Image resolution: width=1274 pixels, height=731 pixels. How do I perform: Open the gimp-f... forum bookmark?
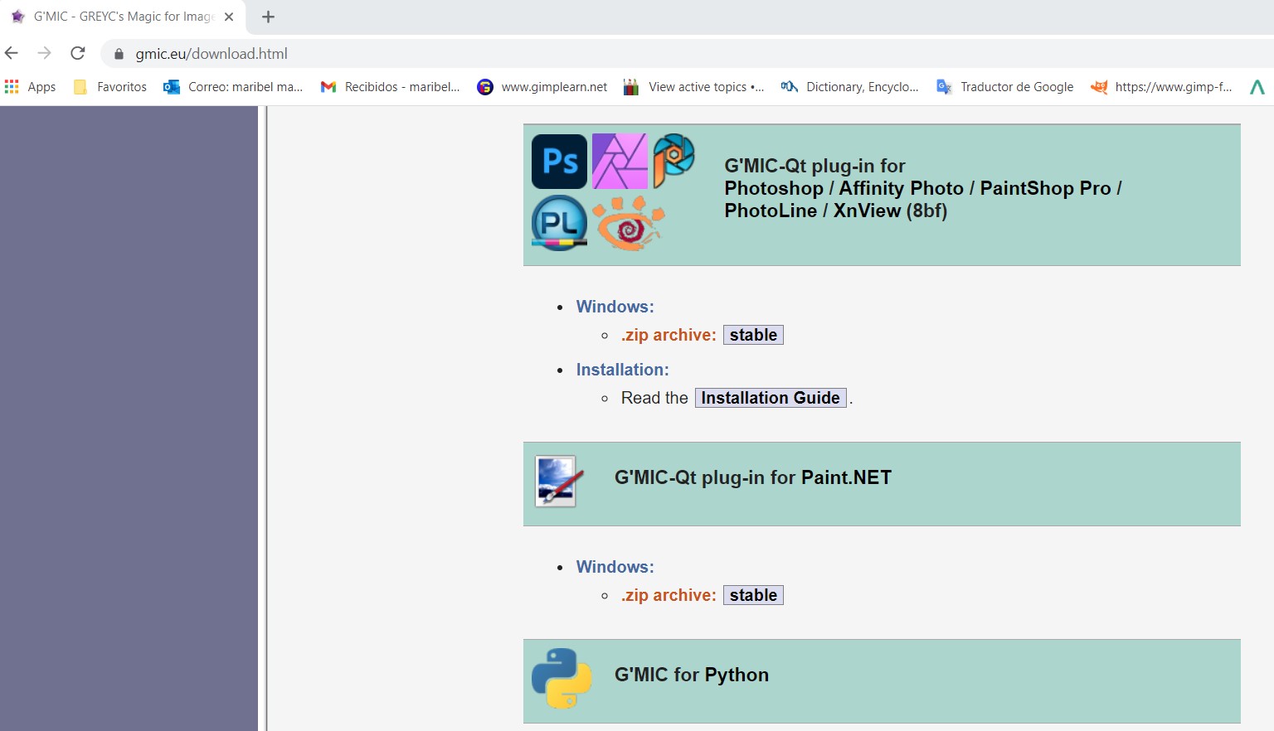pos(1162,86)
